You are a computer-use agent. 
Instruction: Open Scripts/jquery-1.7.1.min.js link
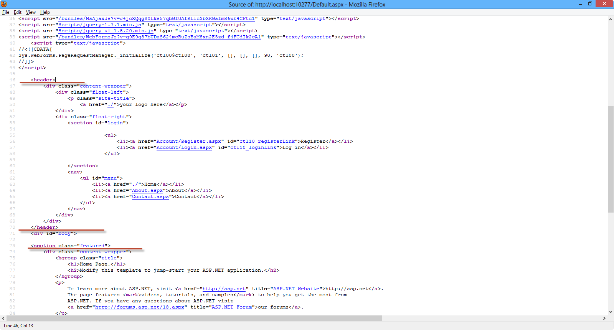tap(100, 25)
